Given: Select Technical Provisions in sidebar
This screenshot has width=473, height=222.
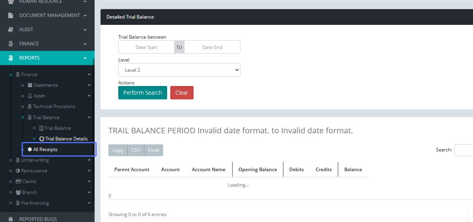Looking at the screenshot, I should pos(54,106).
